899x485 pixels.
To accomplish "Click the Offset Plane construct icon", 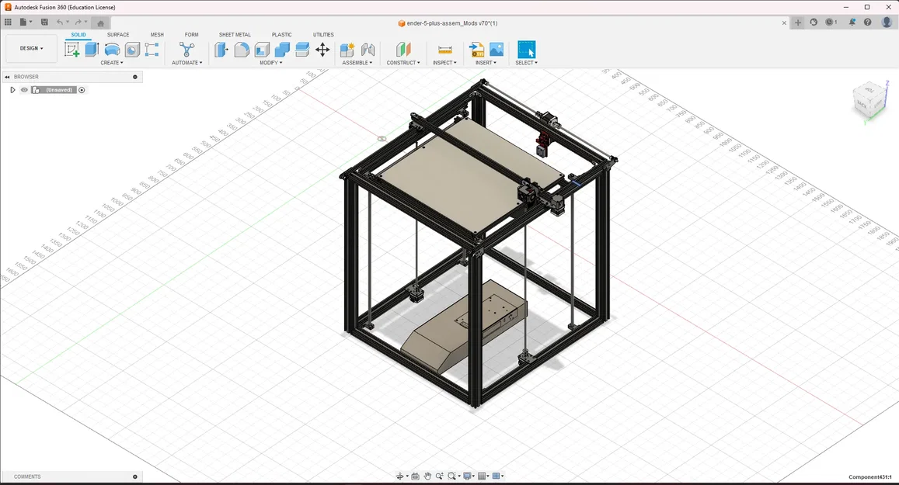I will point(403,49).
